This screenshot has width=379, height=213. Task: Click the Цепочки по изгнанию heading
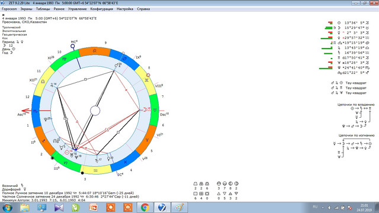tap(356, 135)
